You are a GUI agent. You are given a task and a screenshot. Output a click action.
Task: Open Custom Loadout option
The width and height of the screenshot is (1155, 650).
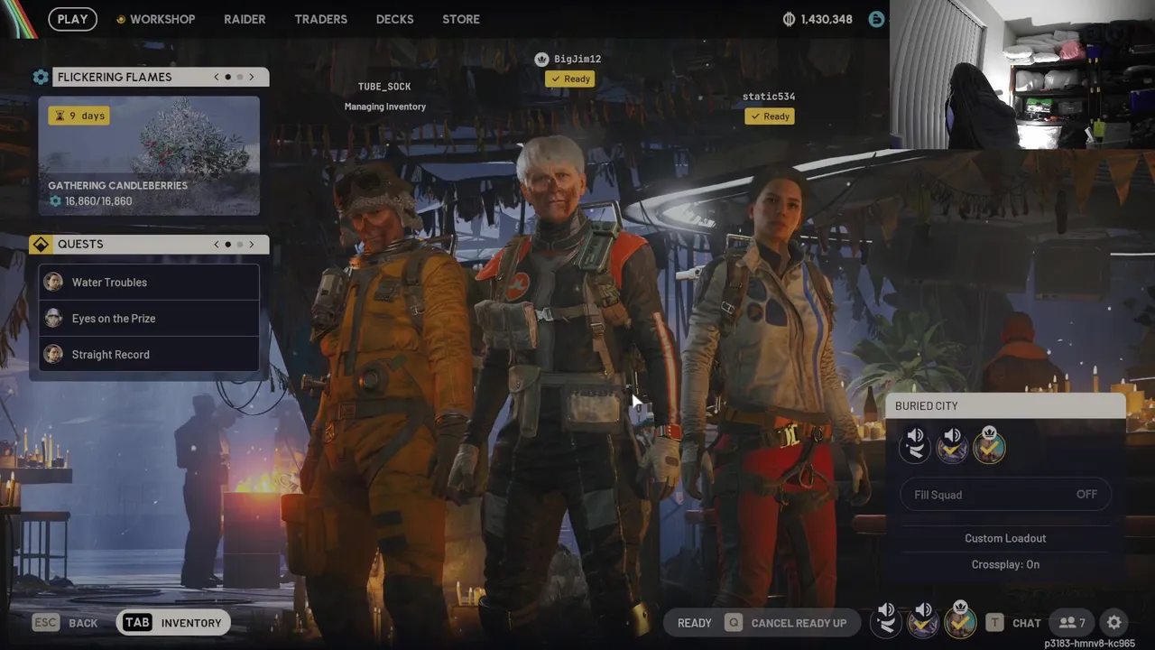pyautogui.click(x=1005, y=538)
